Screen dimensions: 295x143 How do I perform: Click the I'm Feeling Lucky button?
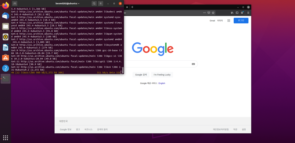[162, 75]
